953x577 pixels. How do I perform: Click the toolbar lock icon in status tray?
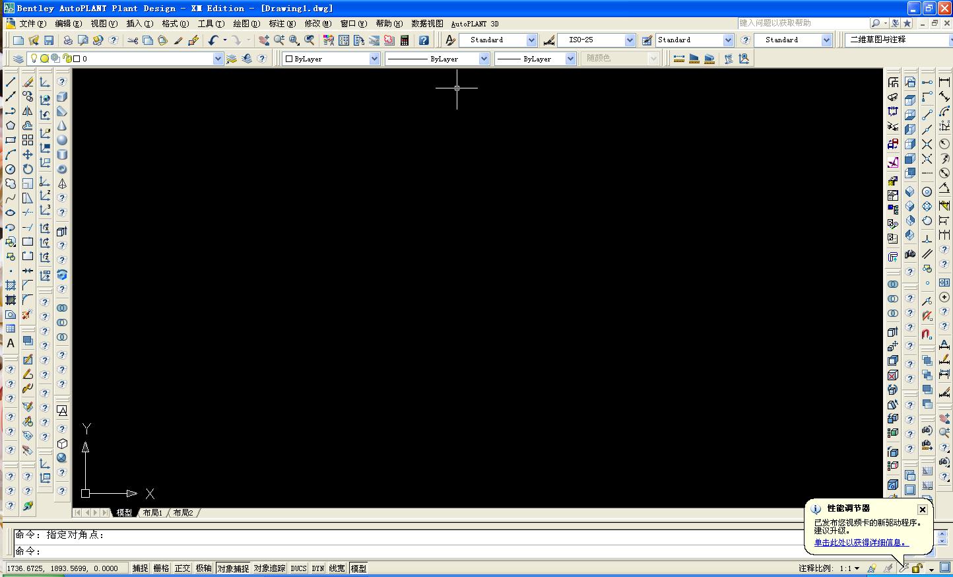[x=917, y=568]
